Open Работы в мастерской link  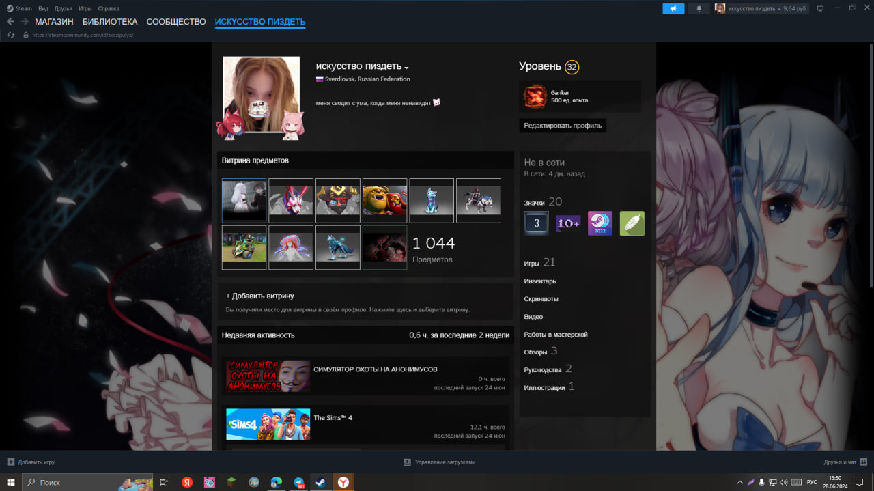pos(555,335)
